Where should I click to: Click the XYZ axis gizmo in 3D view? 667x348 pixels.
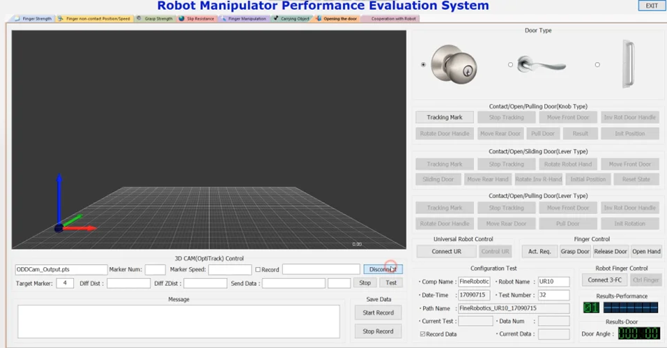pyautogui.click(x=68, y=209)
